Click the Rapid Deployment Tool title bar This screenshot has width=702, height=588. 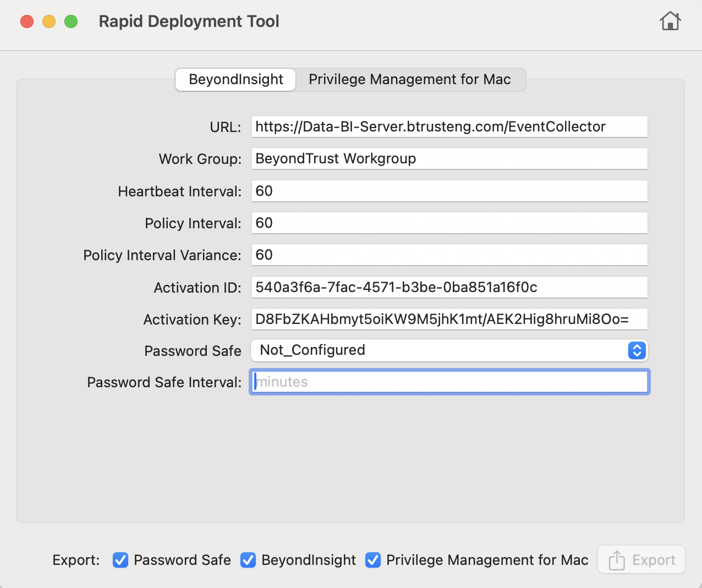(x=189, y=21)
